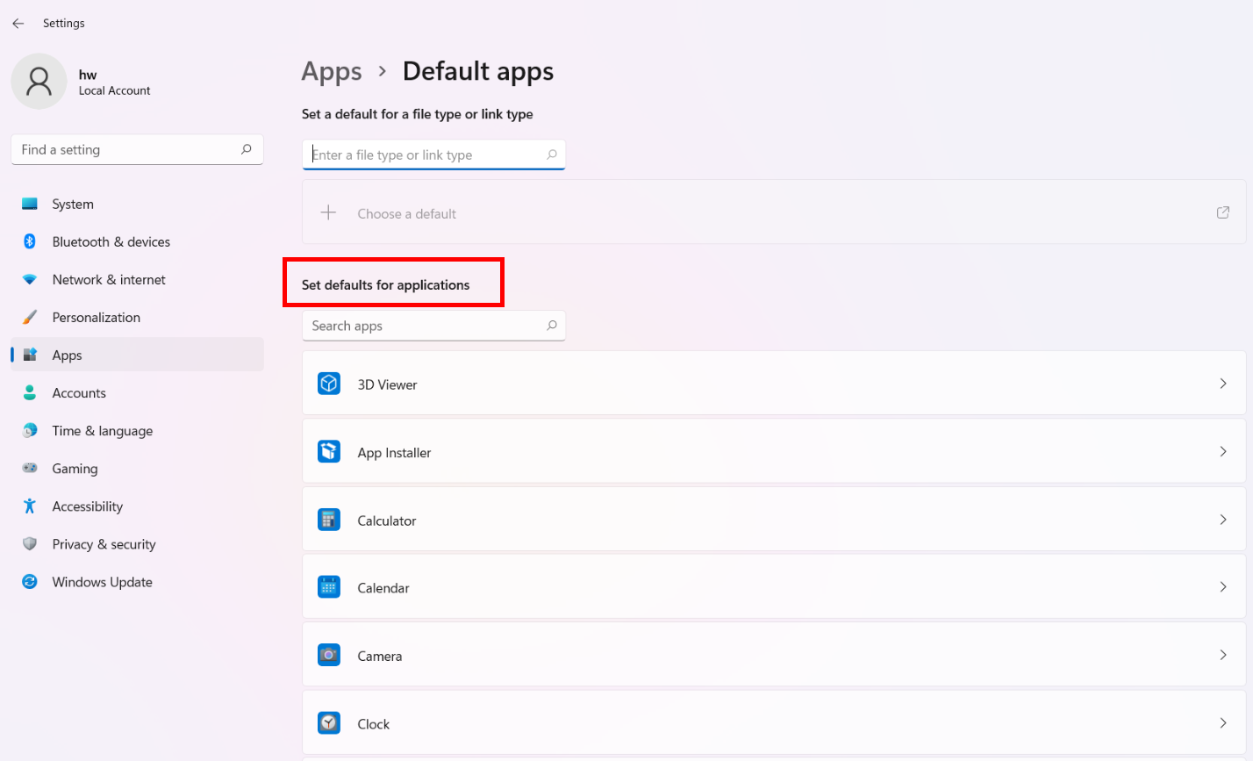Click the Camera app icon
Image resolution: width=1253 pixels, height=761 pixels.
click(x=329, y=655)
